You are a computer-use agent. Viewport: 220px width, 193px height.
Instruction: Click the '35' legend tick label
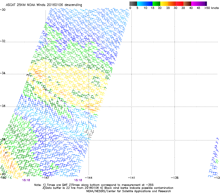click(x=183, y=8)
